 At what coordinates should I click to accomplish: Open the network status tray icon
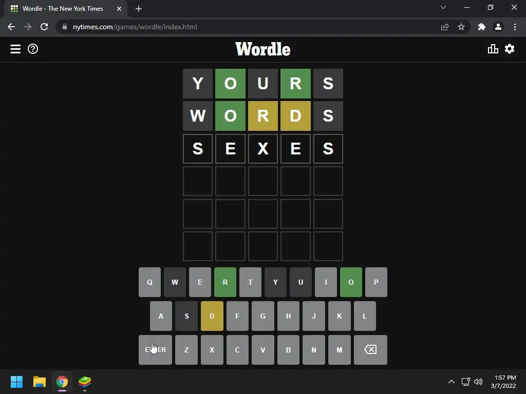point(465,382)
